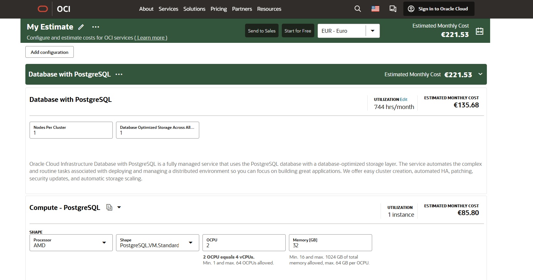The height and width of the screenshot is (280, 533).
Task: Collapse the Database with PostgreSQL section chevron
Action: [480, 74]
